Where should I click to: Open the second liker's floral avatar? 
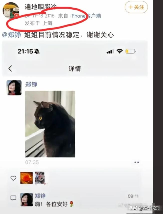(x=40, y=178)
